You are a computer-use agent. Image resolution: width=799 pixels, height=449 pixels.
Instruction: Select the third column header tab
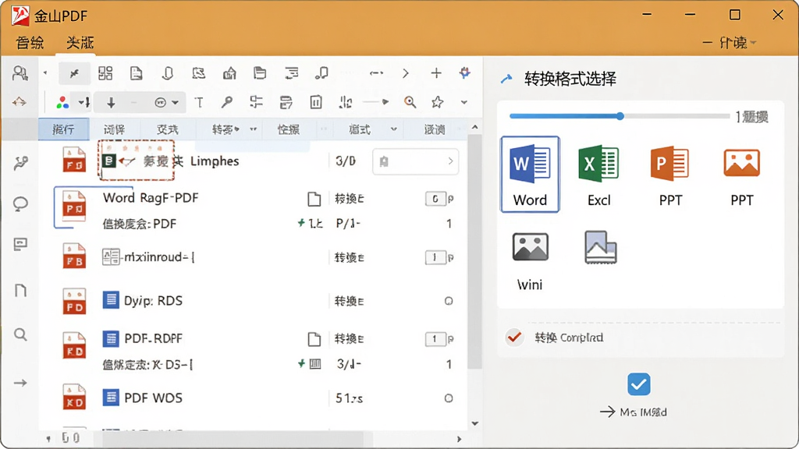click(167, 129)
